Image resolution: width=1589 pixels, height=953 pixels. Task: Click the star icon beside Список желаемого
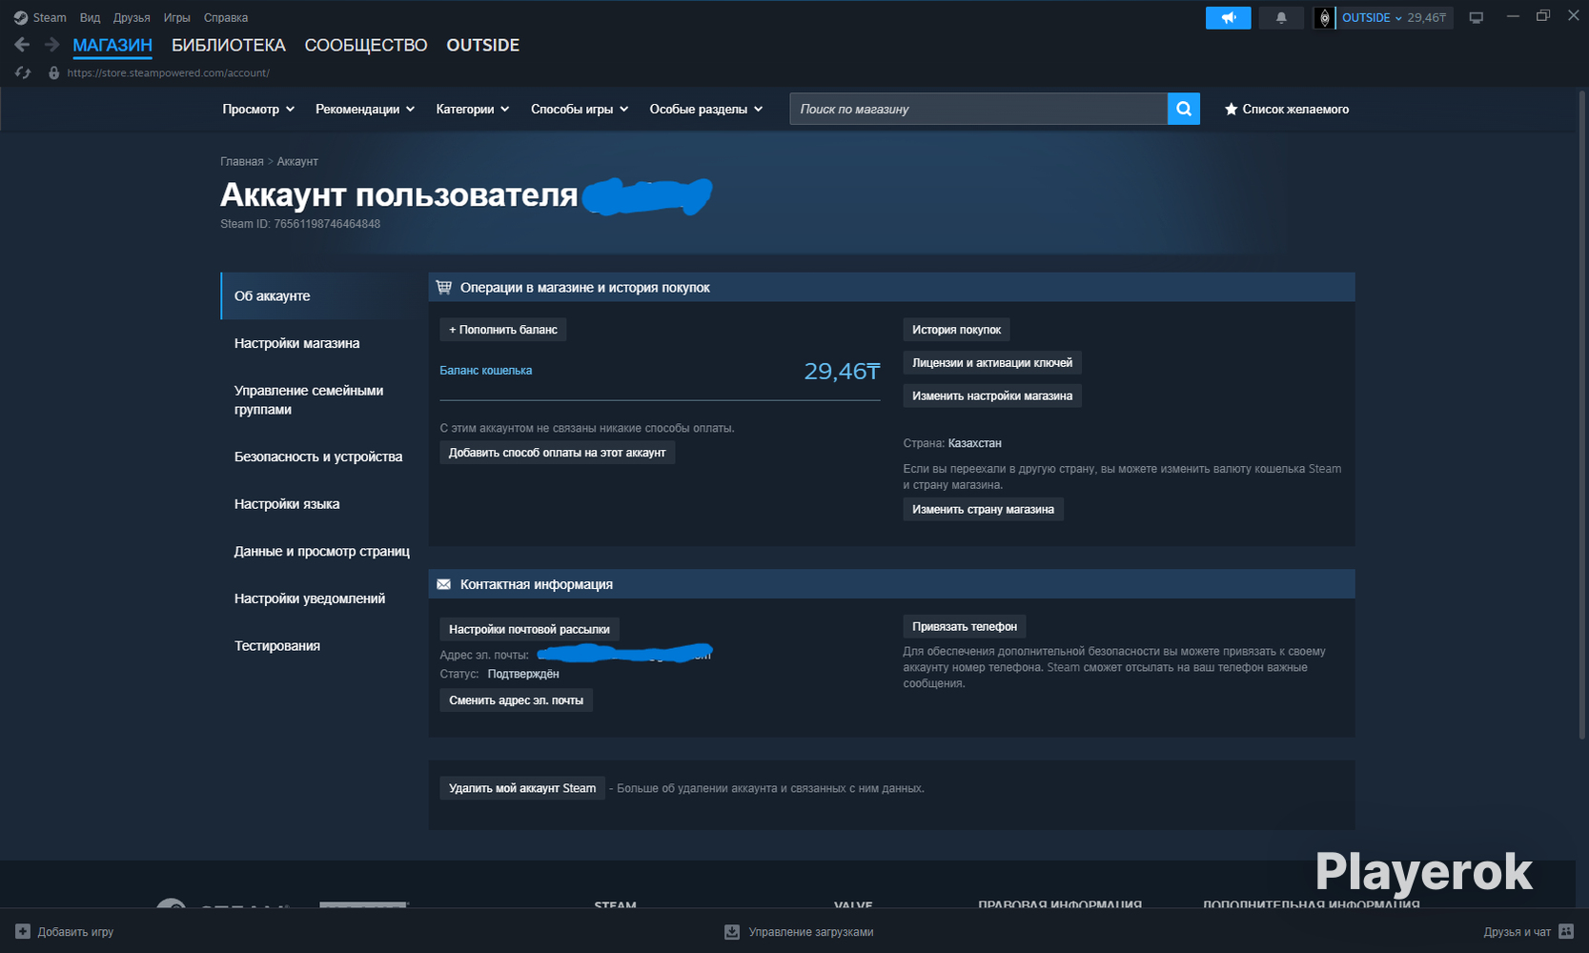pyautogui.click(x=1231, y=109)
